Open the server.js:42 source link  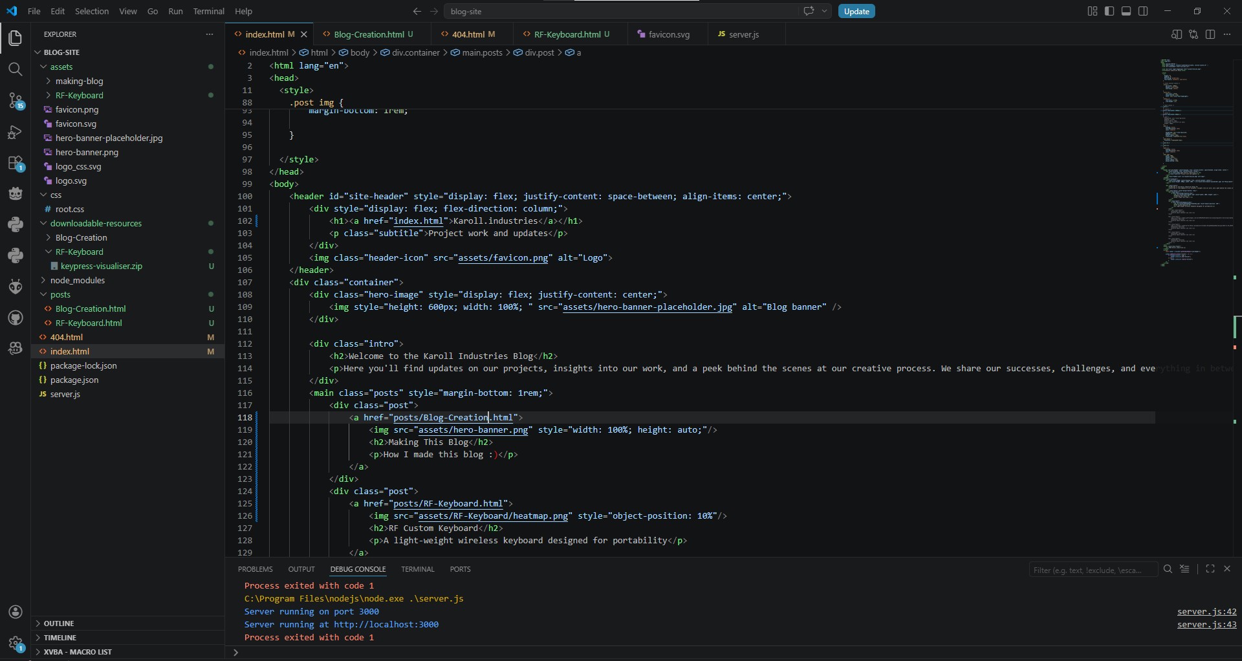click(1206, 611)
